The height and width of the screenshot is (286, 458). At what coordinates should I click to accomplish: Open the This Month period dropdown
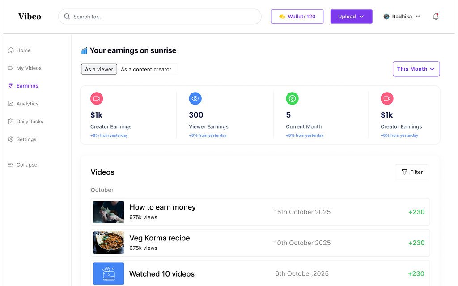pos(416,69)
